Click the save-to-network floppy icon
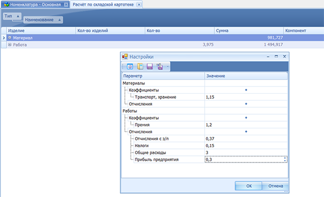Image resolution: width=324 pixels, height=197 pixels. pyautogui.click(x=159, y=67)
